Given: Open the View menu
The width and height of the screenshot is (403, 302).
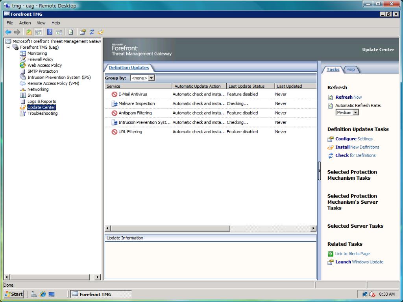Looking at the screenshot, I should [41, 23].
